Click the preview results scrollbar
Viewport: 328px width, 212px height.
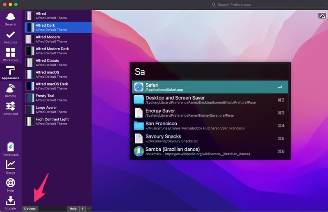(288, 102)
